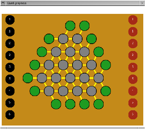Place on the middle gray node of the five-node row
The image size is (145, 129).
[x=70, y=78]
